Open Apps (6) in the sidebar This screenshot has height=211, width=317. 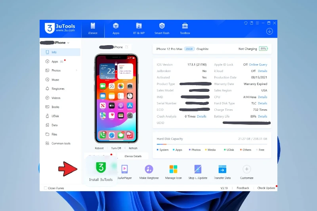point(61,61)
